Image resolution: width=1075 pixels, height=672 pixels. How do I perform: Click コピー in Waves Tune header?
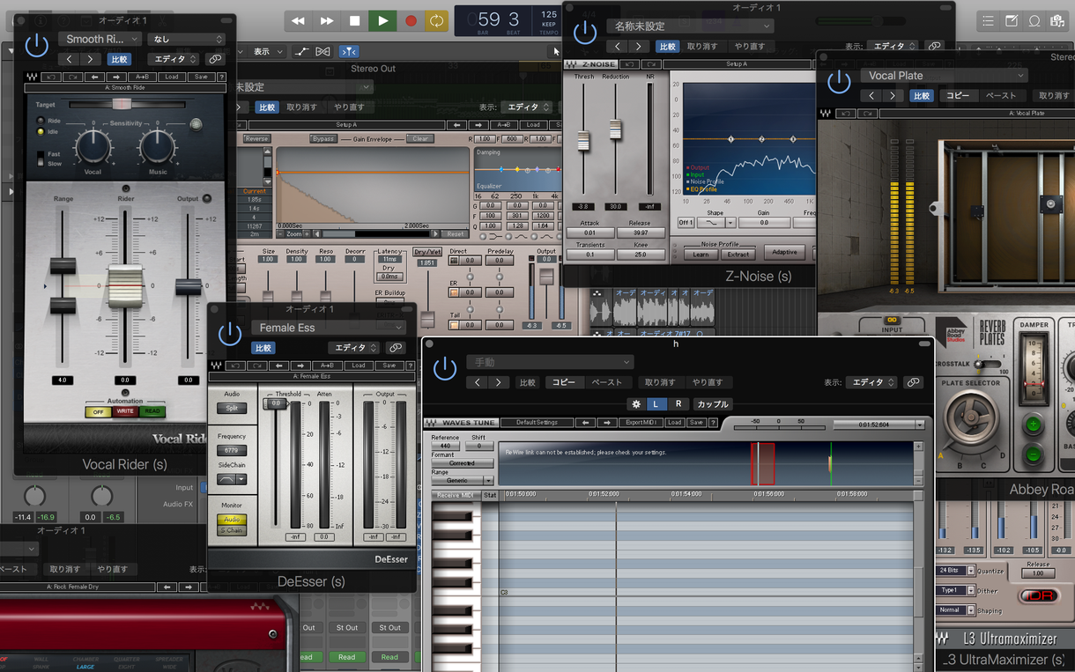click(x=563, y=382)
